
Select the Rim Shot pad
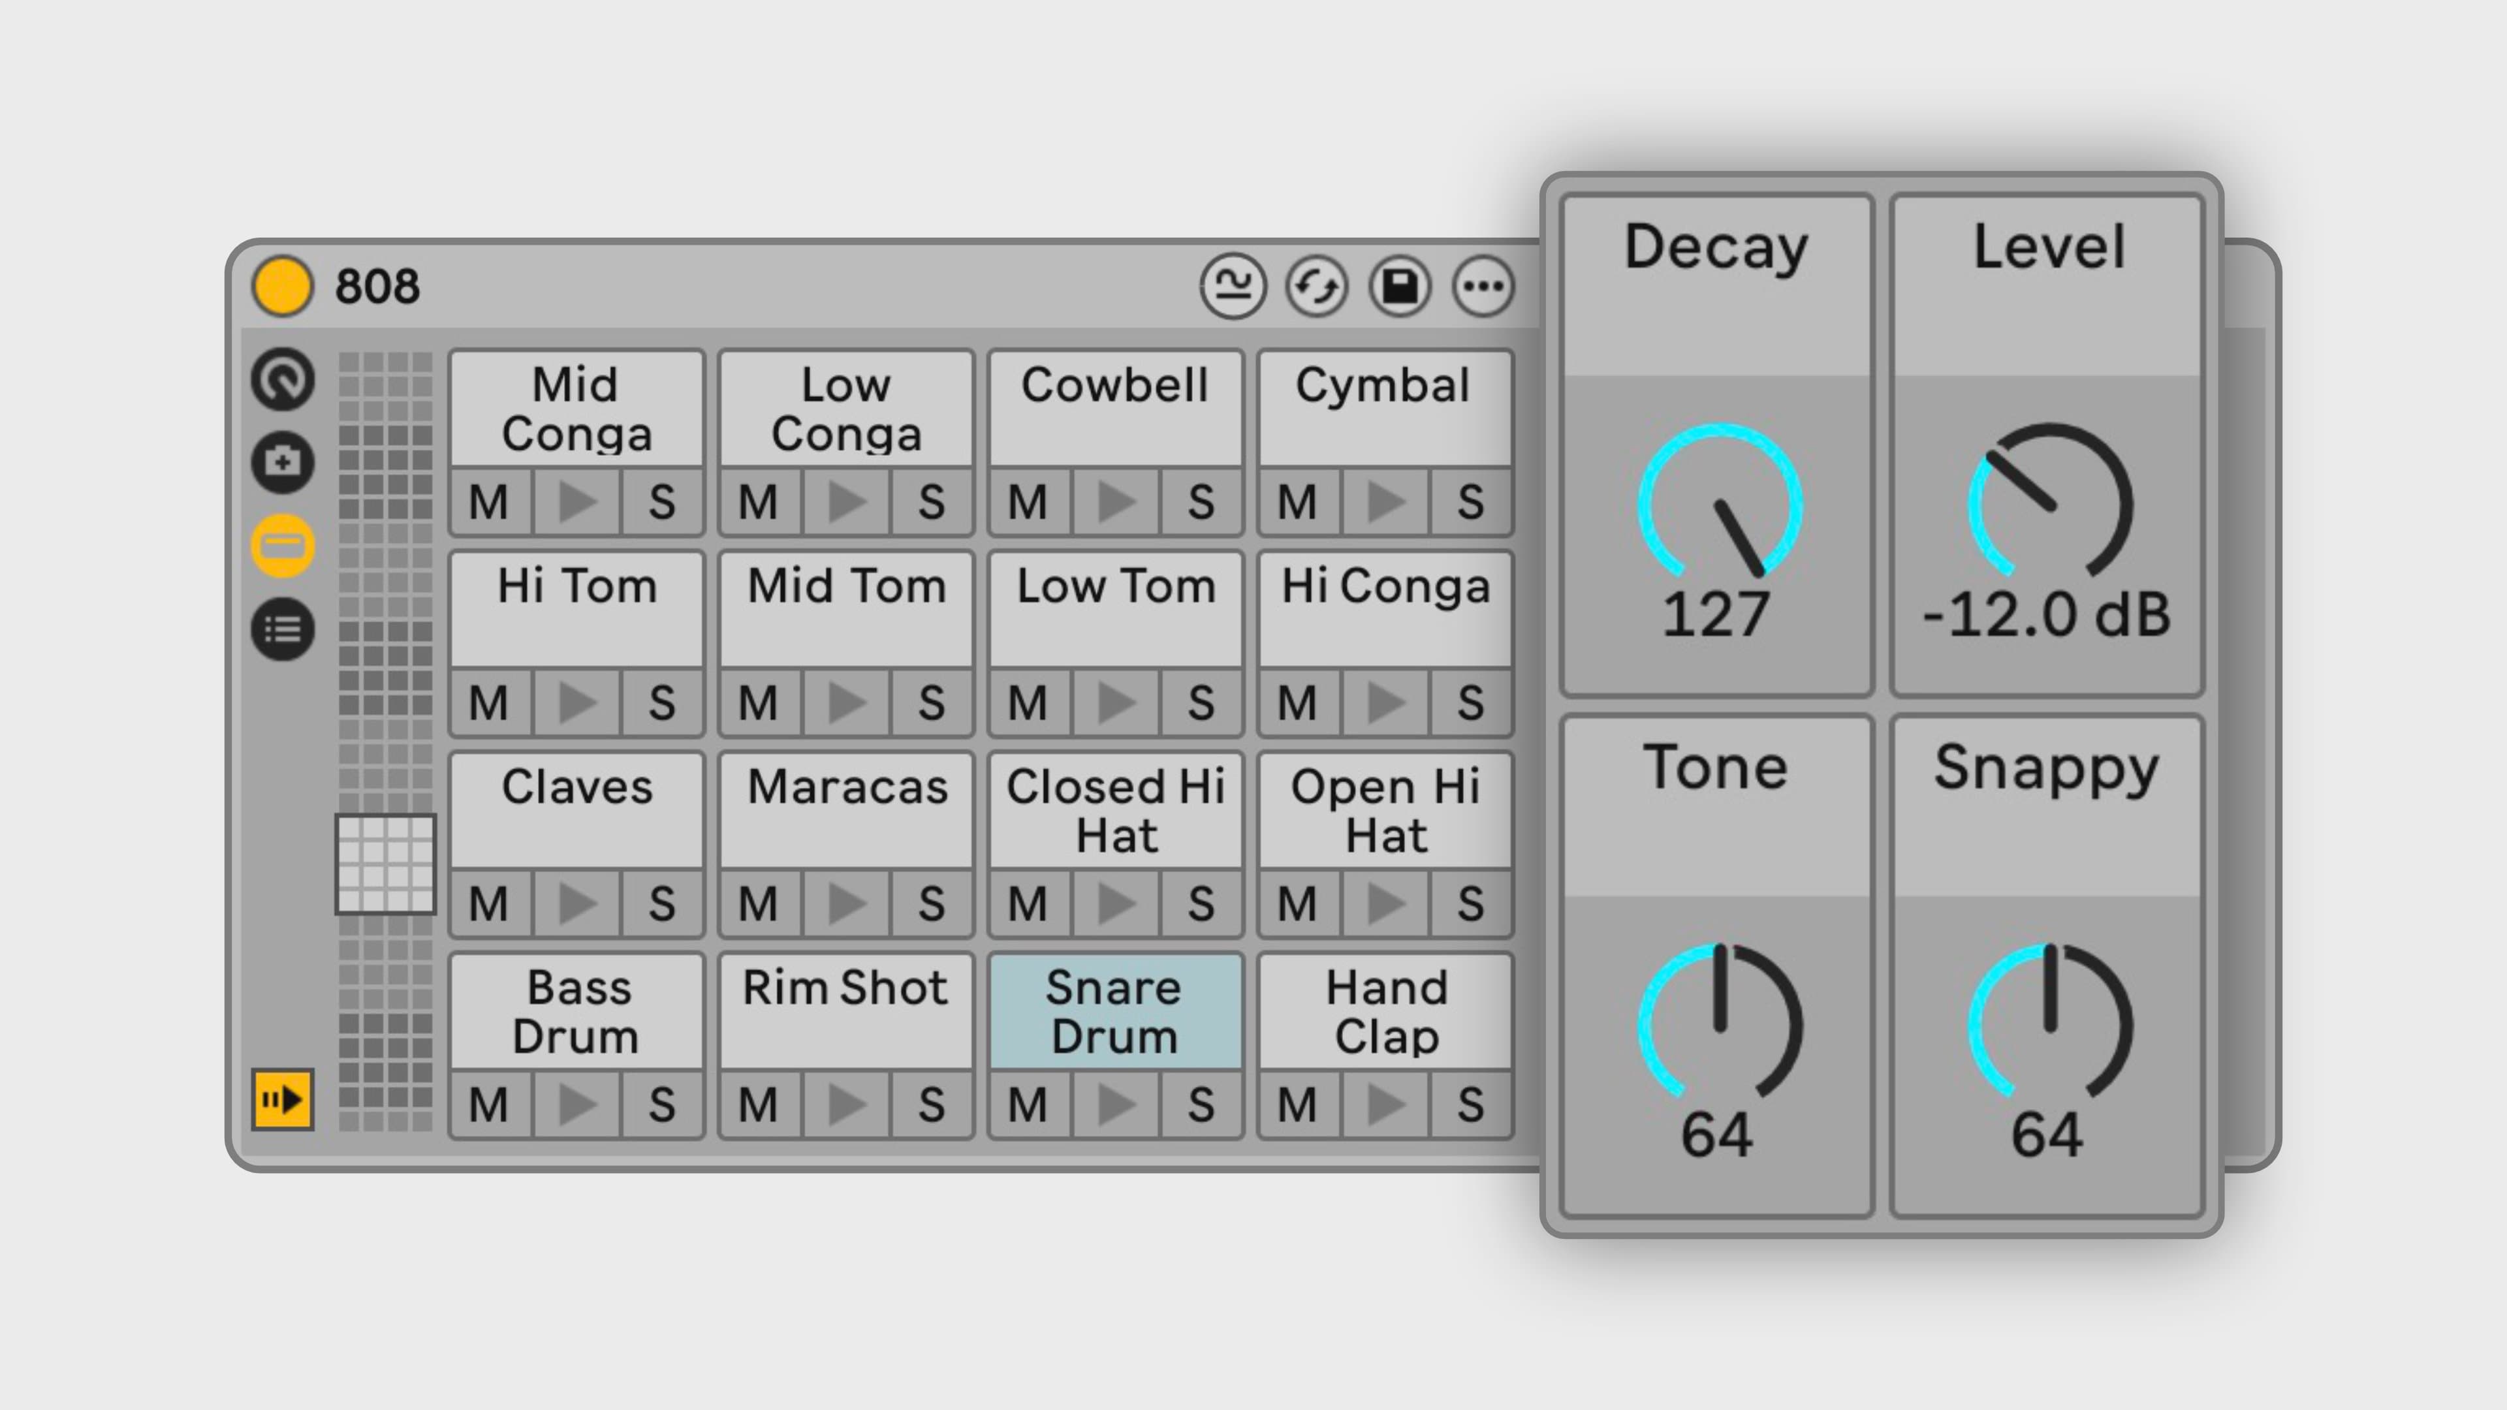pos(845,1012)
